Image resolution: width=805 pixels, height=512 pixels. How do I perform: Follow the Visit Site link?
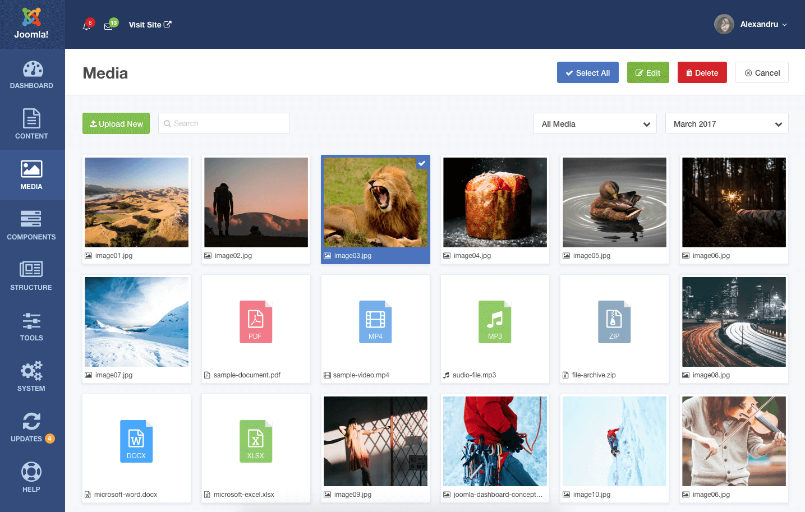150,25
